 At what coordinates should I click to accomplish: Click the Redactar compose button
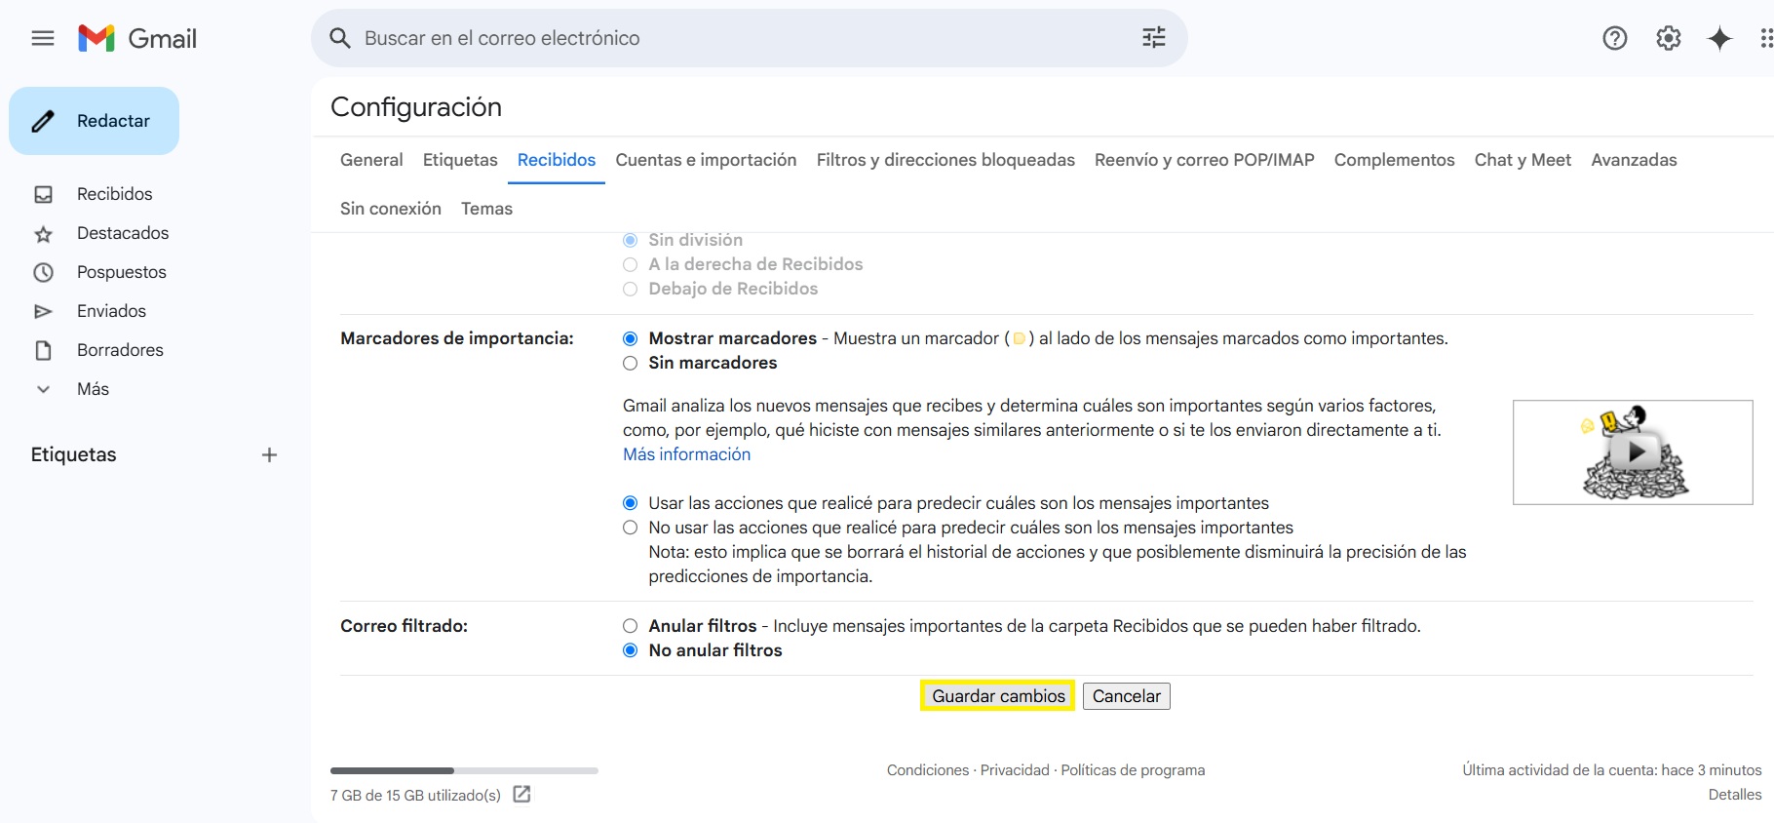pos(95,121)
